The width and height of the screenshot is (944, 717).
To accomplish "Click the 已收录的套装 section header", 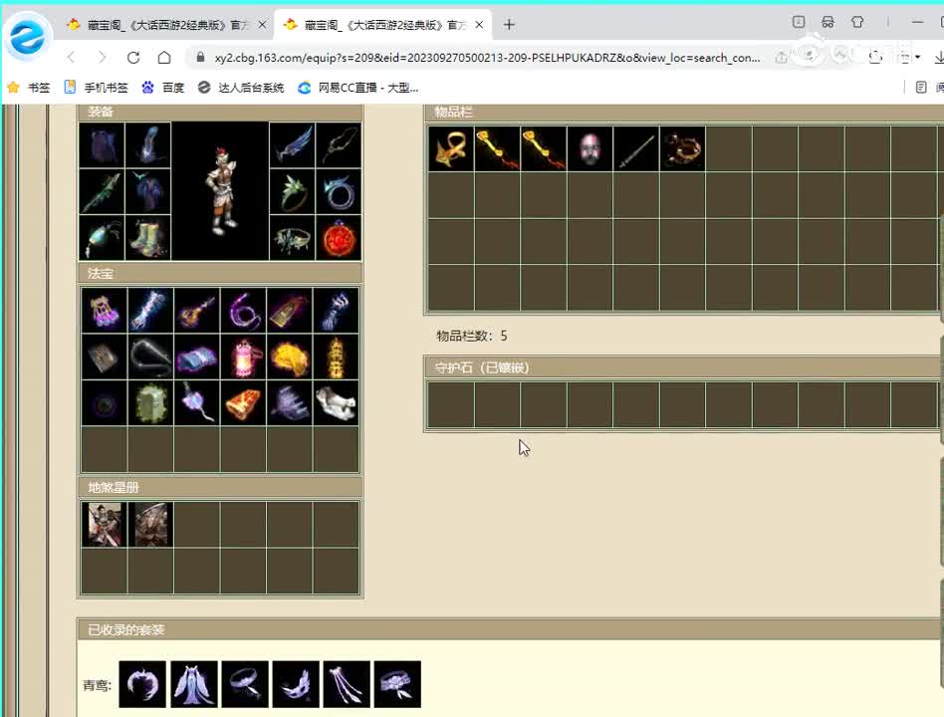I will (x=511, y=629).
